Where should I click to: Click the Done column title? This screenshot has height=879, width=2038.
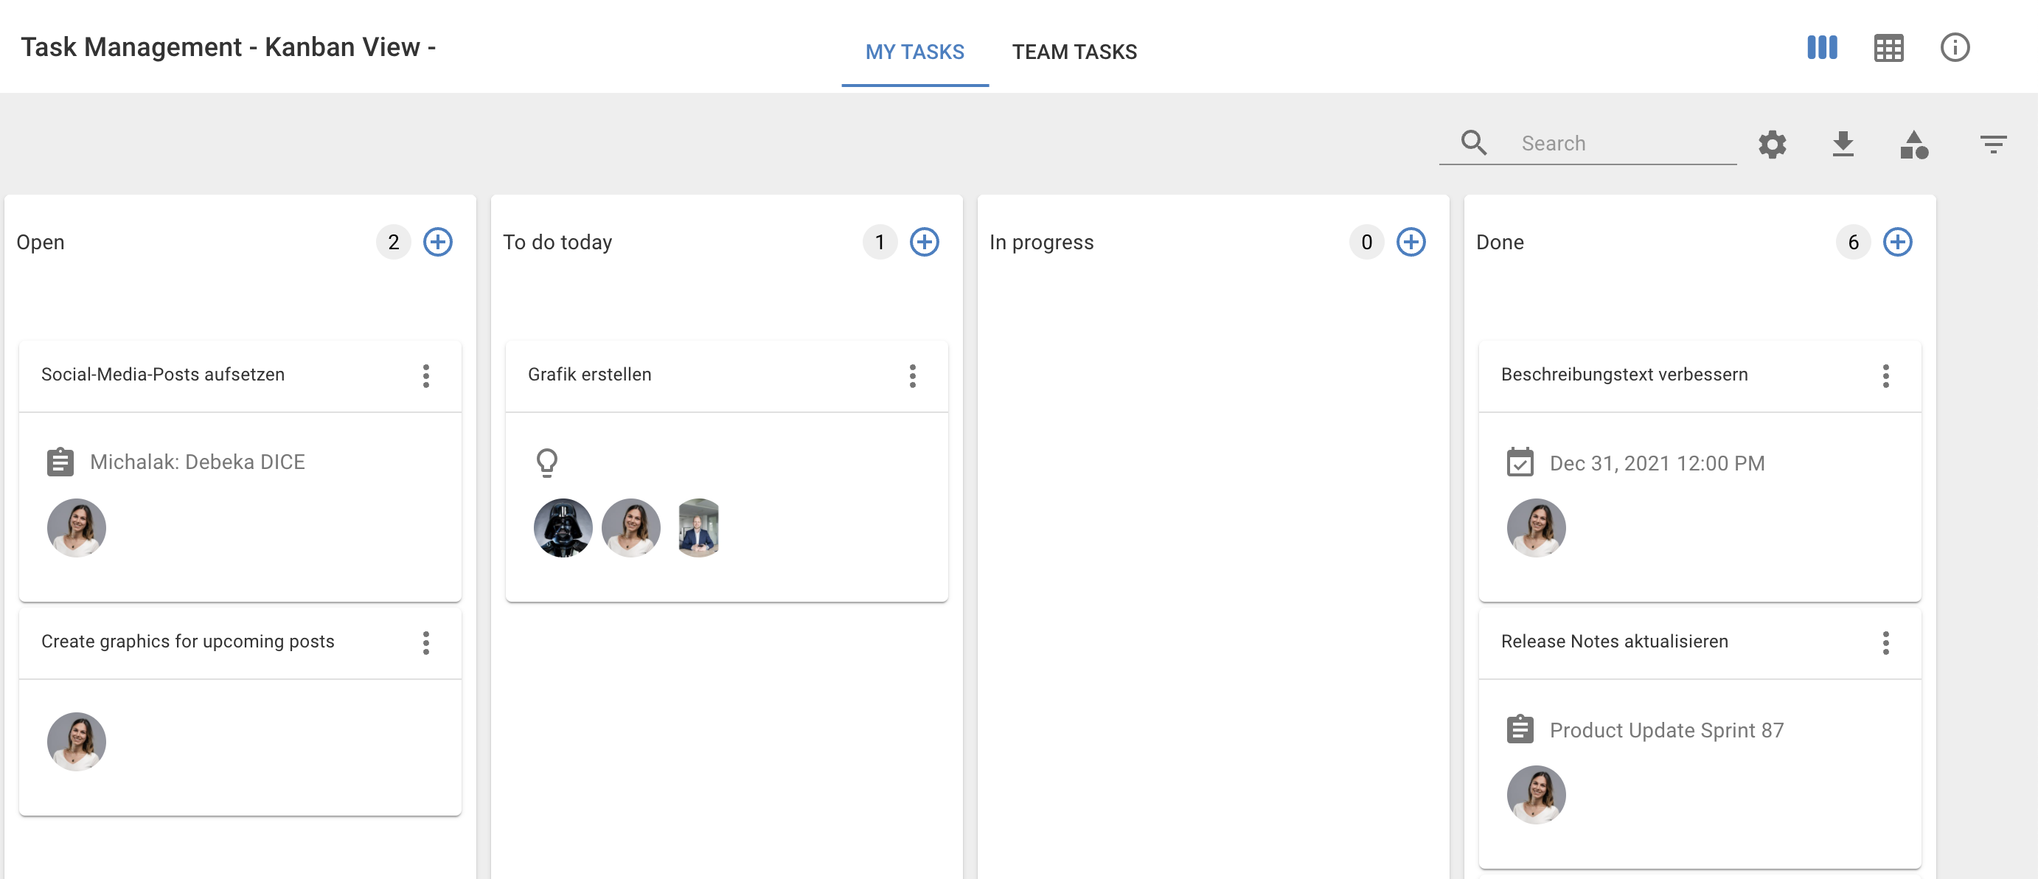[x=1499, y=242]
